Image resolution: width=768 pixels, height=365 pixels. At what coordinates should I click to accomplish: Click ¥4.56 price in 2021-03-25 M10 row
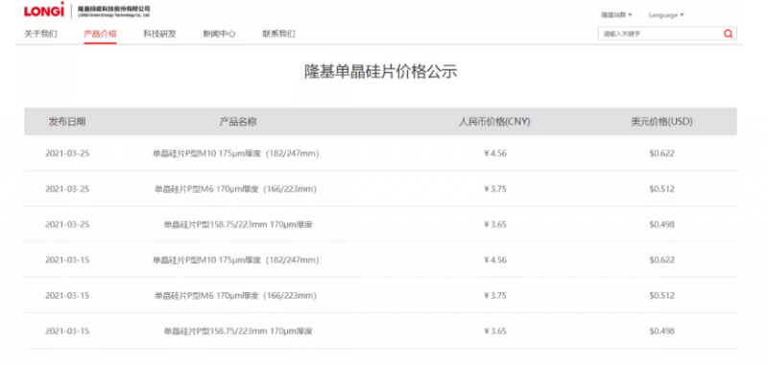495,153
